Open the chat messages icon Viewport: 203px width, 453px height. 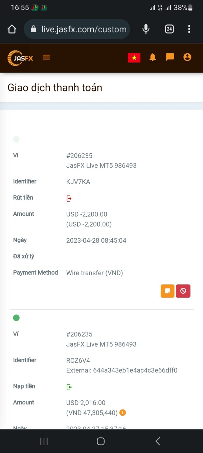point(170,57)
